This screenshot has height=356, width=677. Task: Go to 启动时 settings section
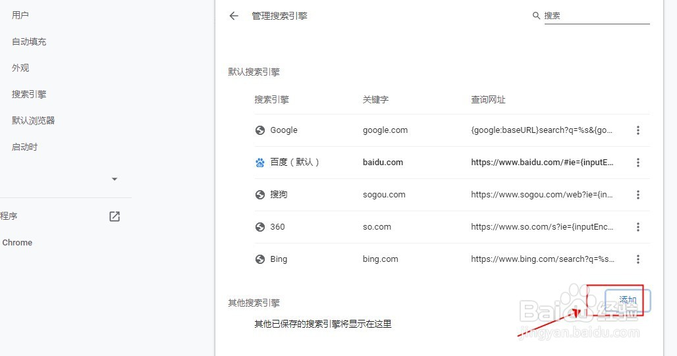(24, 147)
